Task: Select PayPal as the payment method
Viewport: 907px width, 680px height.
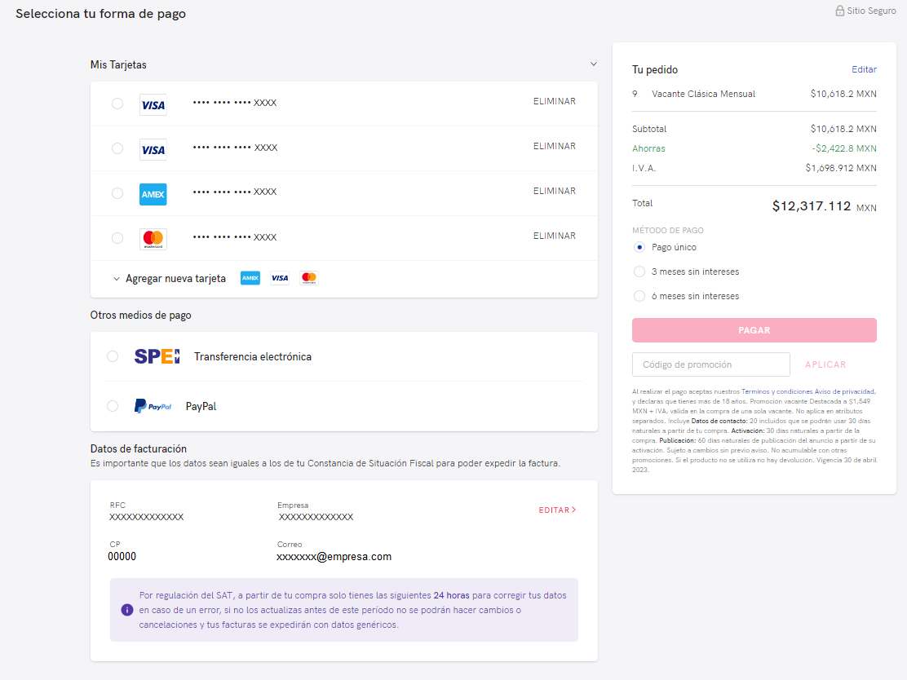Action: click(113, 406)
